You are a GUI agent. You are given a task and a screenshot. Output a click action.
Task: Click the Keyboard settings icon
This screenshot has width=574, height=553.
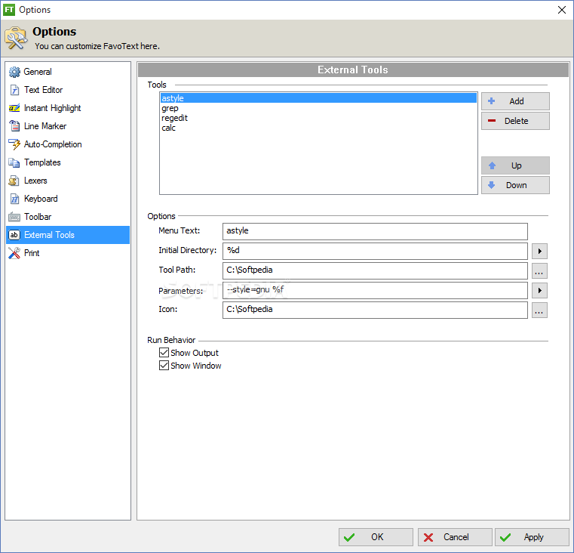click(14, 199)
